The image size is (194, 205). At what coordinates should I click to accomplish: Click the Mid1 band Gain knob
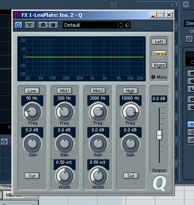[65, 144]
